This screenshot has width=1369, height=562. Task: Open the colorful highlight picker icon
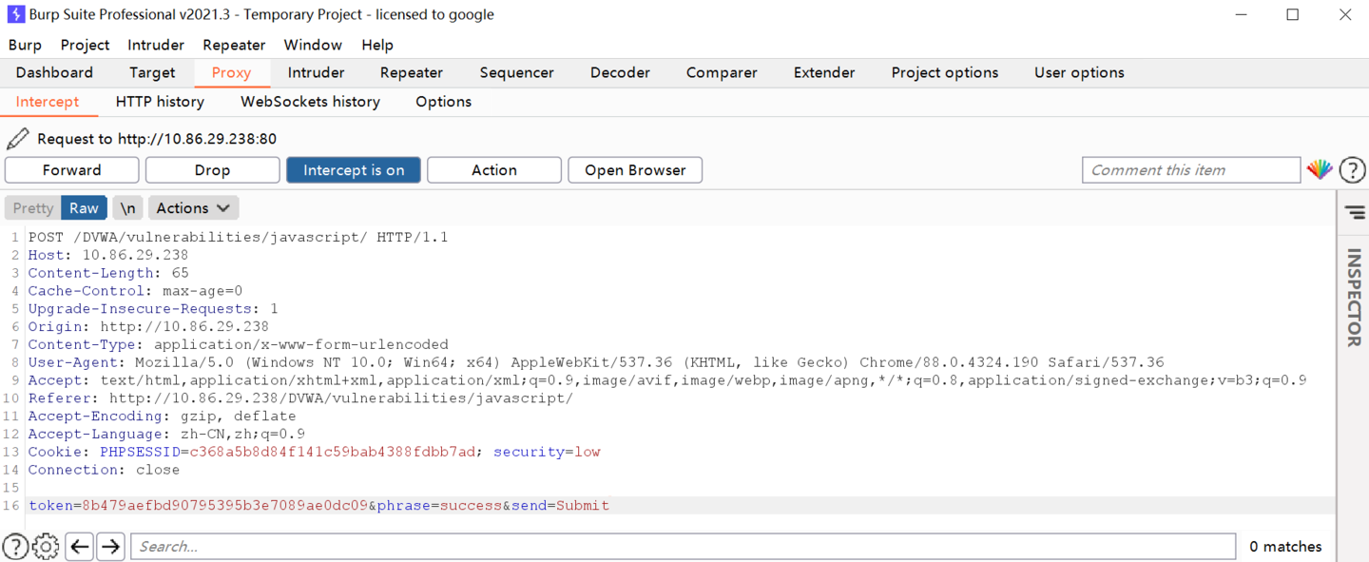tap(1319, 170)
